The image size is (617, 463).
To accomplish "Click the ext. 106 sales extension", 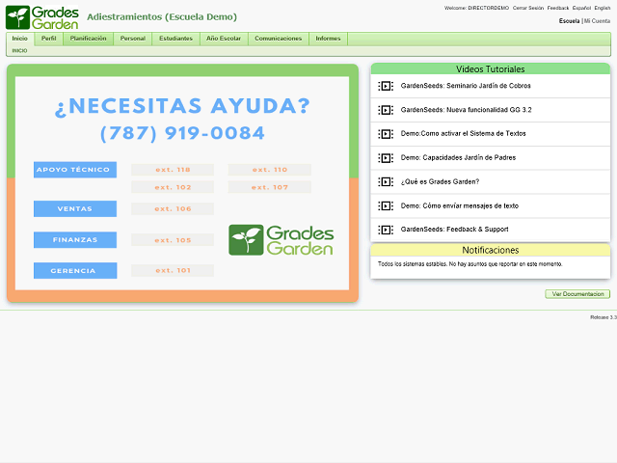I will 173,208.
